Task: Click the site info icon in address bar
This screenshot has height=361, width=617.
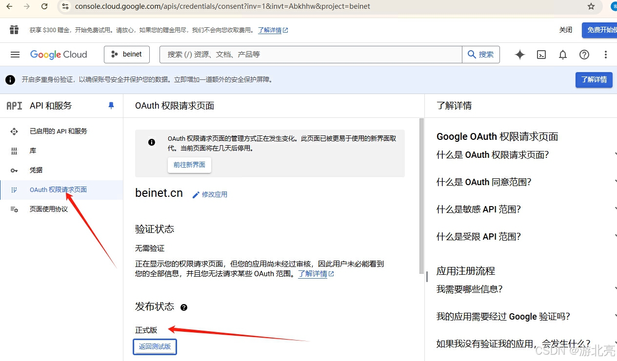Action: point(65,6)
